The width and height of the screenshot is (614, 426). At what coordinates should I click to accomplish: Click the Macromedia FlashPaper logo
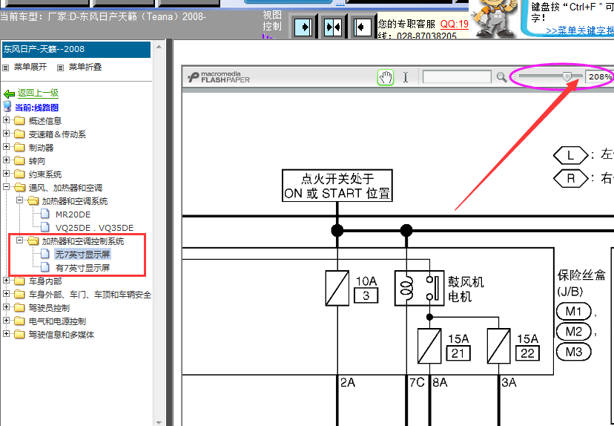pyautogui.click(x=219, y=76)
